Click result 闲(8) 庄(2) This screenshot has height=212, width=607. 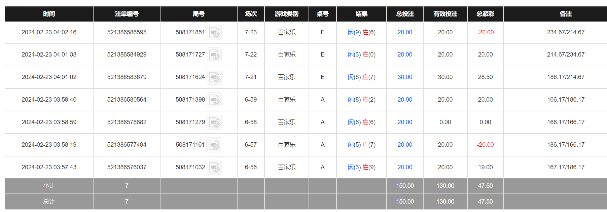[362, 100]
